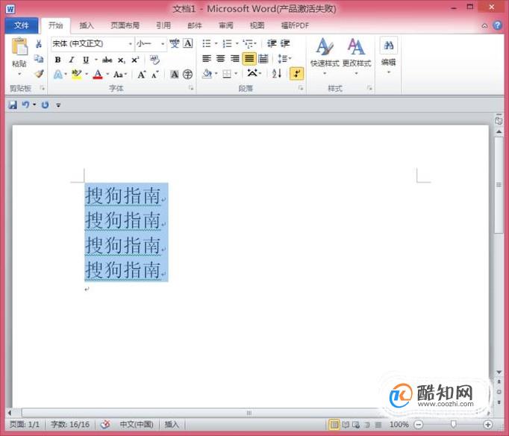
Task: Click the Paste clipboard icon
Action: point(19,46)
